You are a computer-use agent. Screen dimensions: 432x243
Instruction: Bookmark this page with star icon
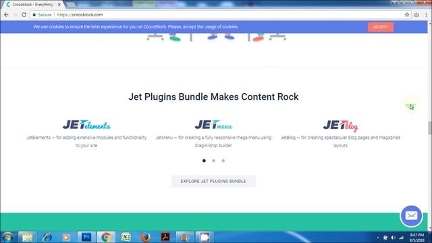pos(407,15)
